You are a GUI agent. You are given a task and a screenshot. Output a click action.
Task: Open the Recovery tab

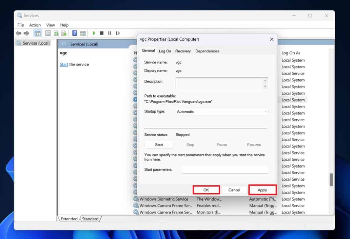pos(183,51)
